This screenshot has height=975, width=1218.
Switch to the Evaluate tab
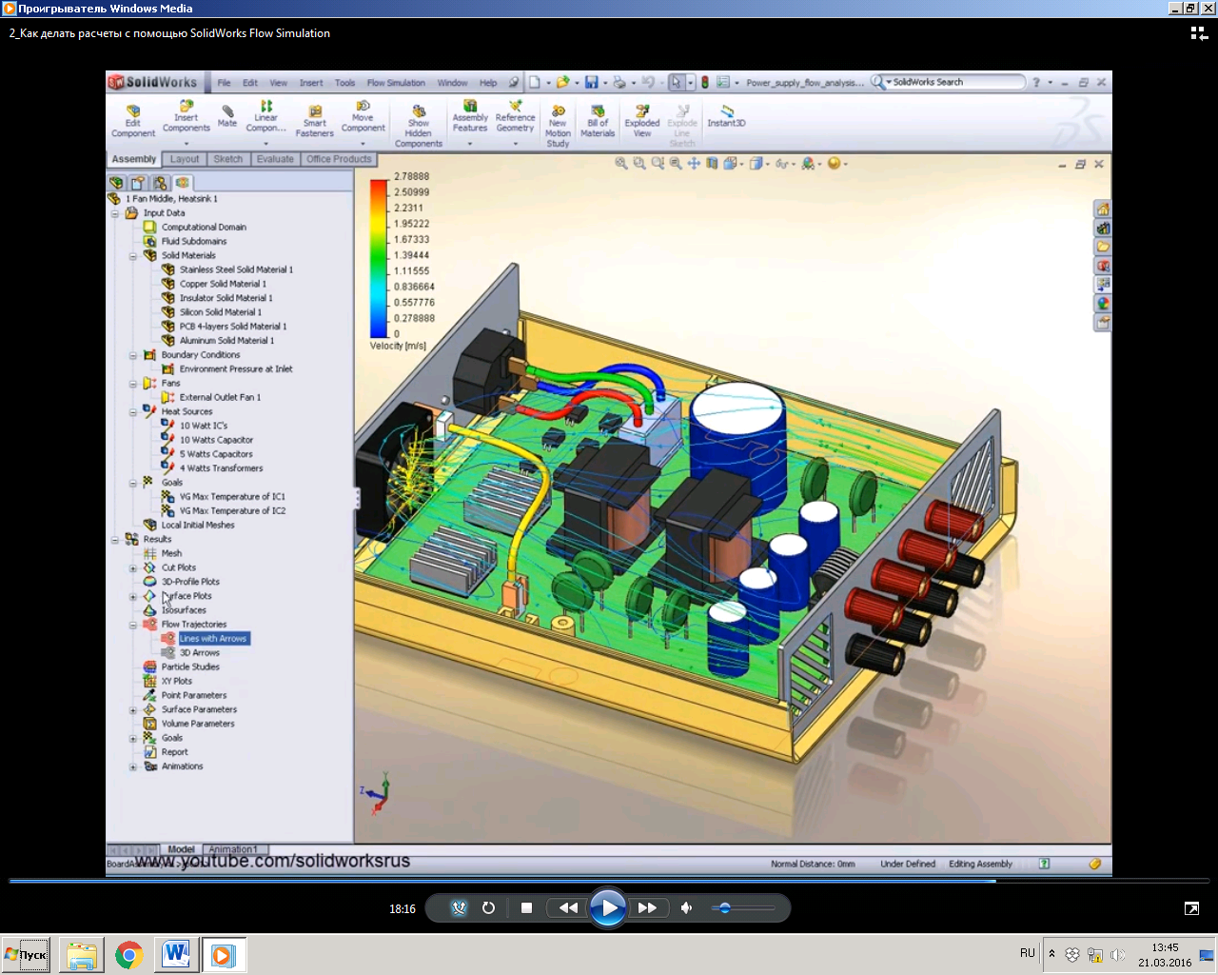[275, 159]
